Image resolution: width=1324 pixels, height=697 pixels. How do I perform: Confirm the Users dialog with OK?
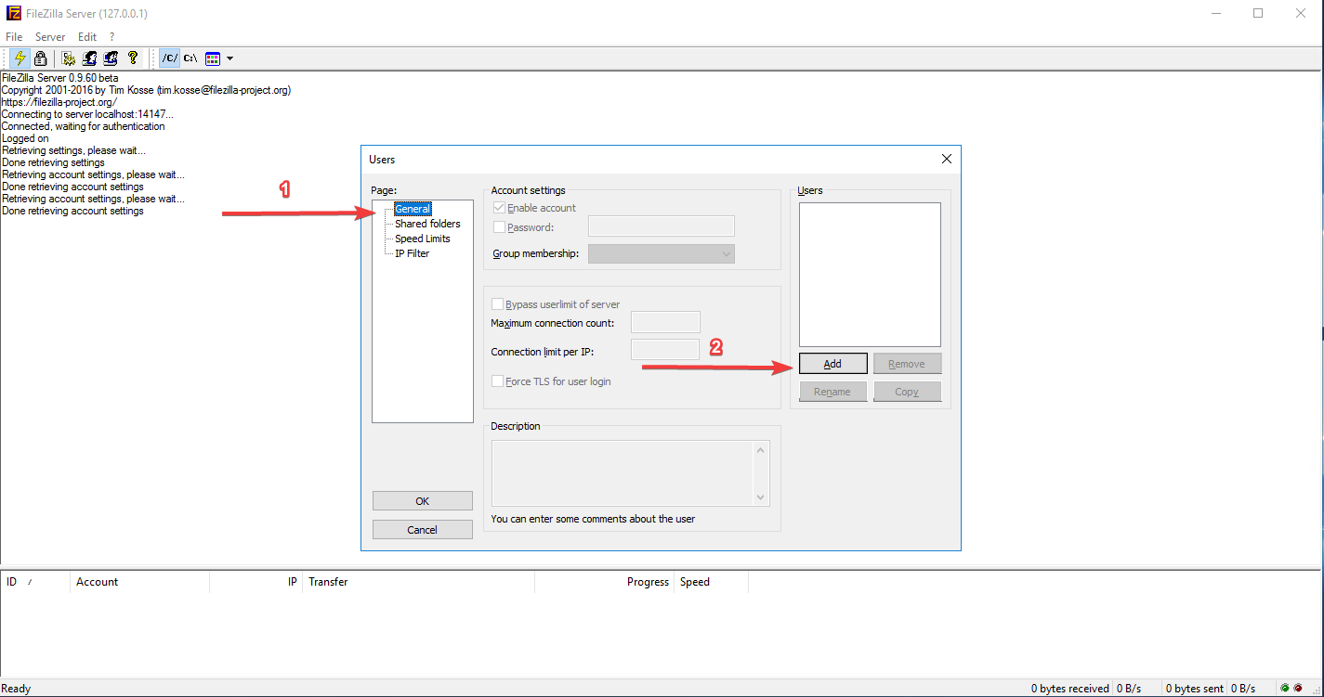click(423, 501)
